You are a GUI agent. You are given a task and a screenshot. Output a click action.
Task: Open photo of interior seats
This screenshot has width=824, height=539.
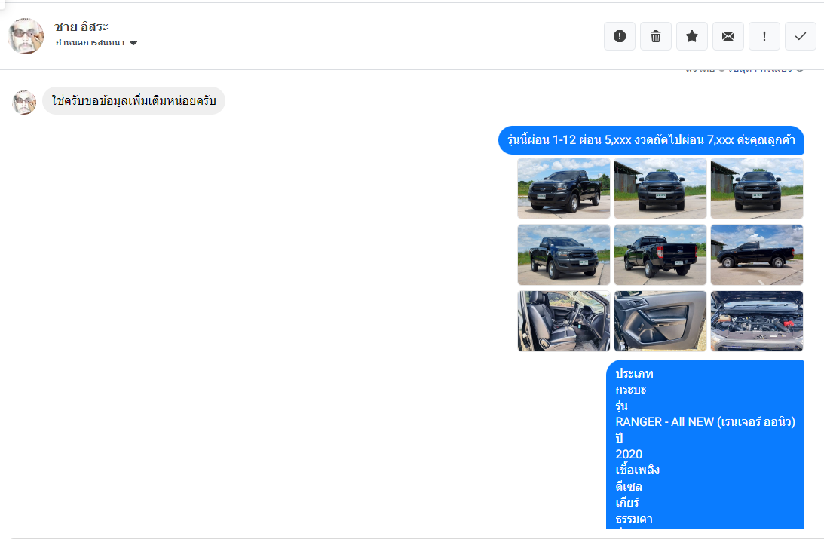click(564, 321)
